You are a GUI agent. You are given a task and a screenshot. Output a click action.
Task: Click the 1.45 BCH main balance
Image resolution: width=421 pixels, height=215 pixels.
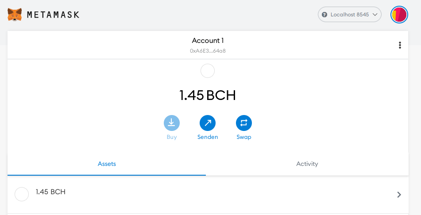pos(208,95)
